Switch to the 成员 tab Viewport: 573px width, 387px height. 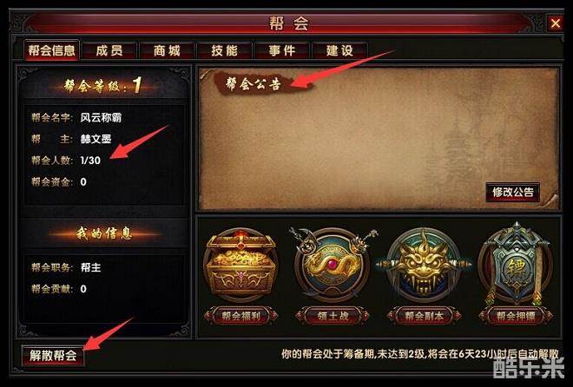coord(109,50)
